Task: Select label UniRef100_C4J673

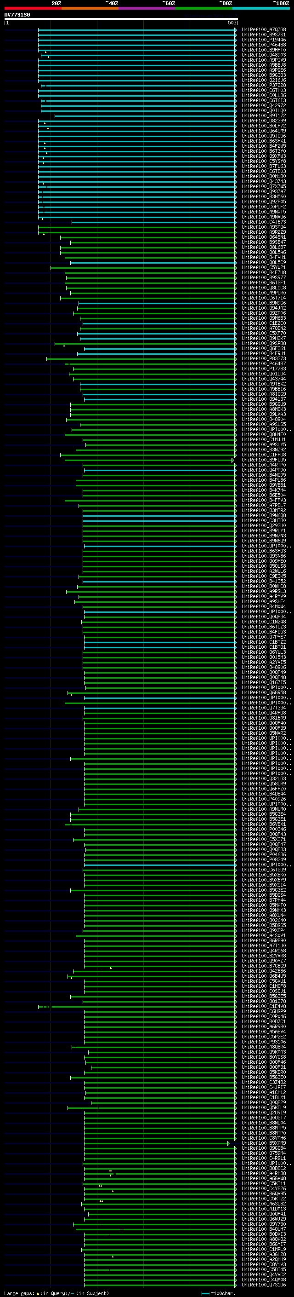Action: coord(263,222)
